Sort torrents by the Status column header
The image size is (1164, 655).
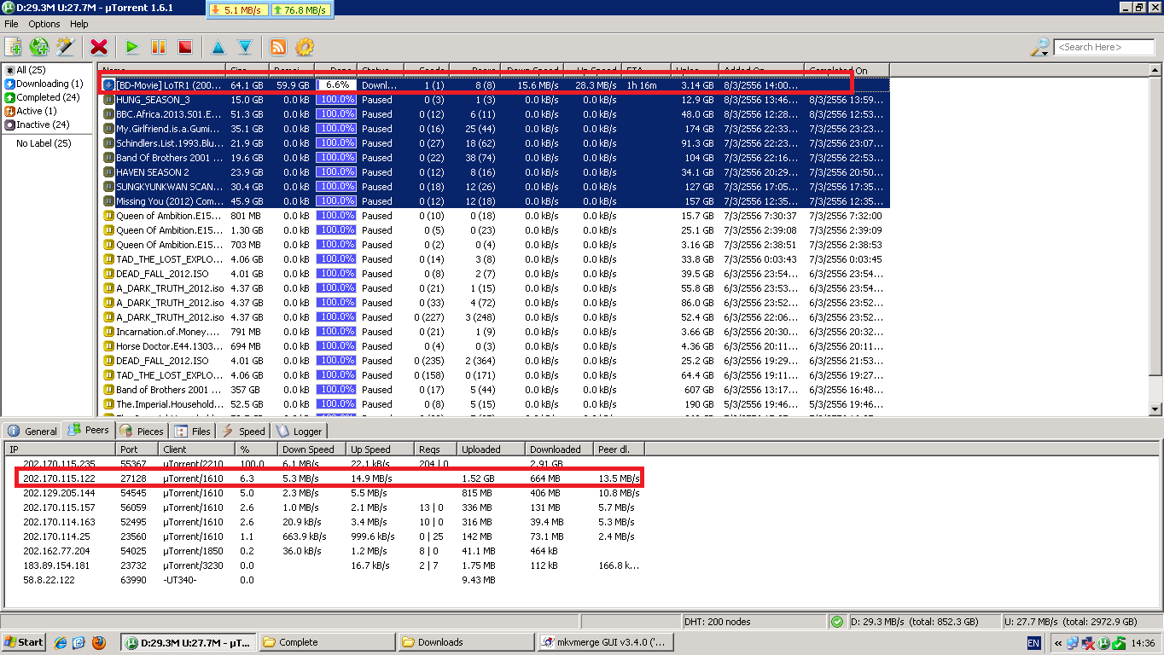pos(381,70)
